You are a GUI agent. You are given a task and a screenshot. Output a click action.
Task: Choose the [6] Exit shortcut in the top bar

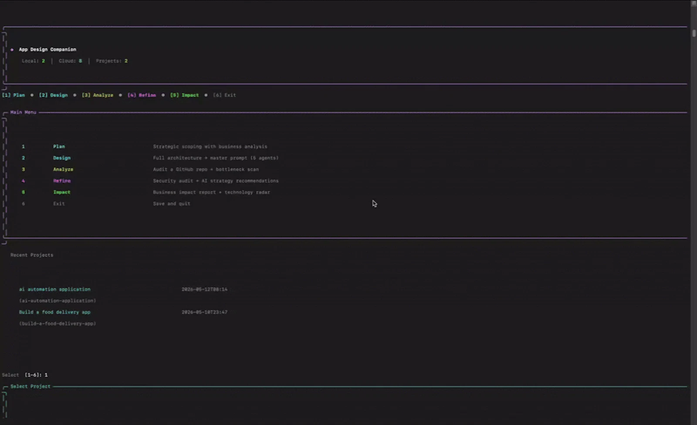[x=224, y=95]
